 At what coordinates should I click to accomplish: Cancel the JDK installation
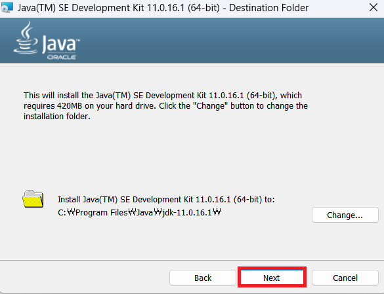click(x=345, y=278)
